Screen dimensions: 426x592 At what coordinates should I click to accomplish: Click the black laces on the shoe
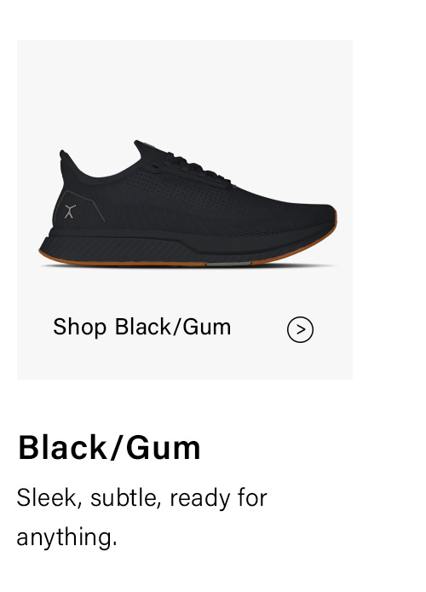(198, 167)
